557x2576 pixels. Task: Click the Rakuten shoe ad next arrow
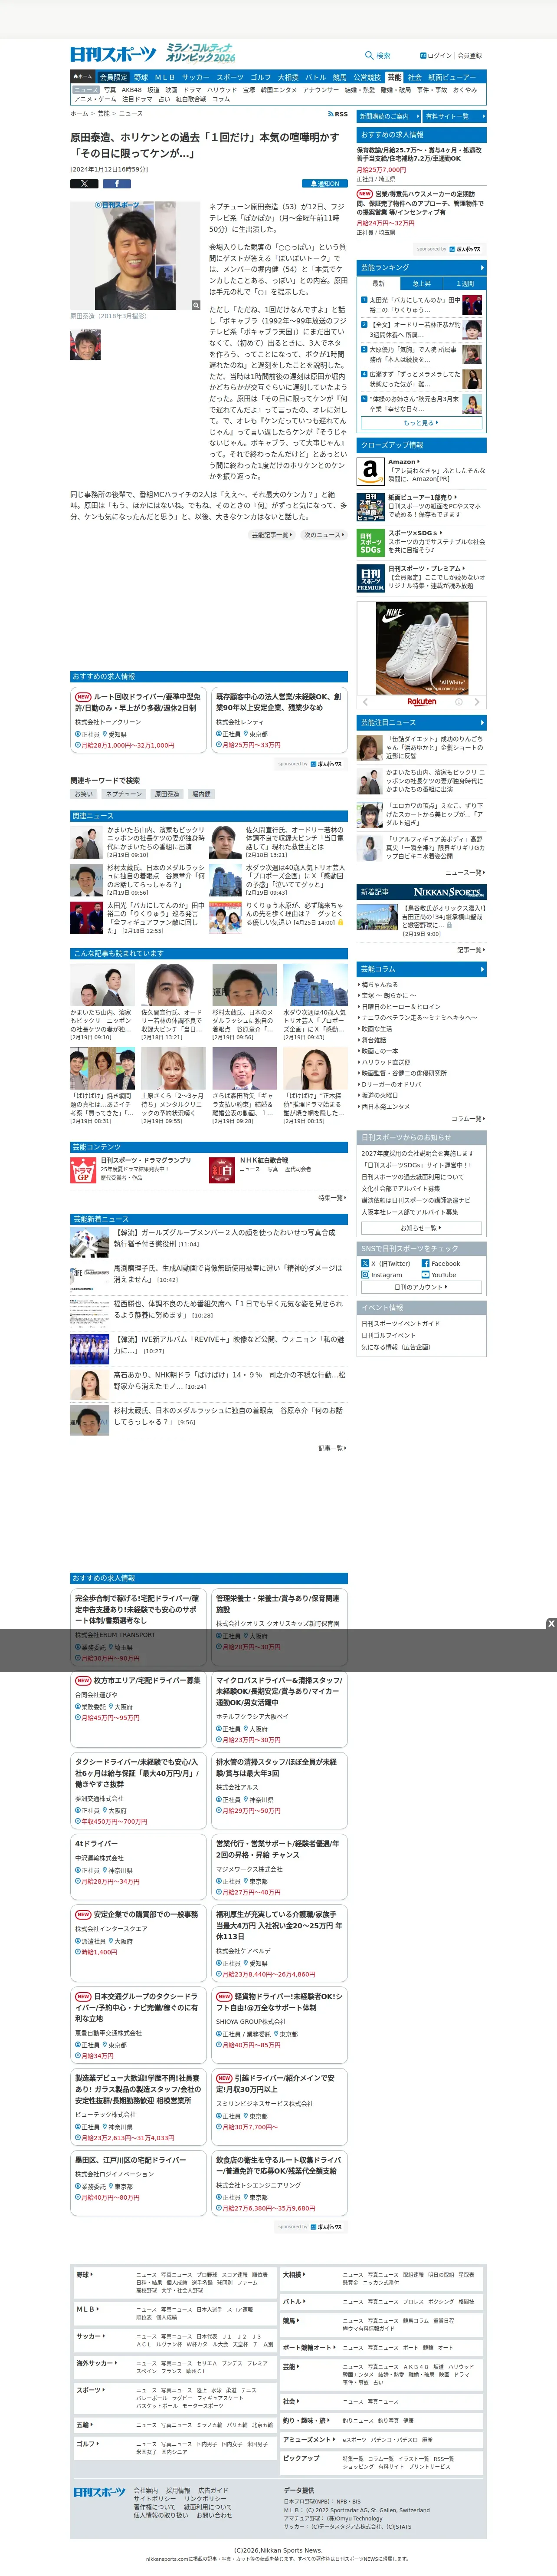pyautogui.click(x=478, y=701)
